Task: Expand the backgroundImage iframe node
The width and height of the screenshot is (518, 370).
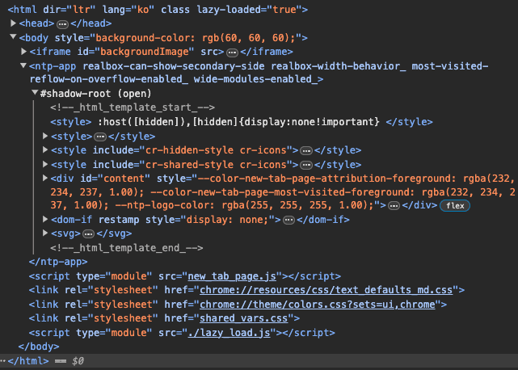Action: pos(23,52)
